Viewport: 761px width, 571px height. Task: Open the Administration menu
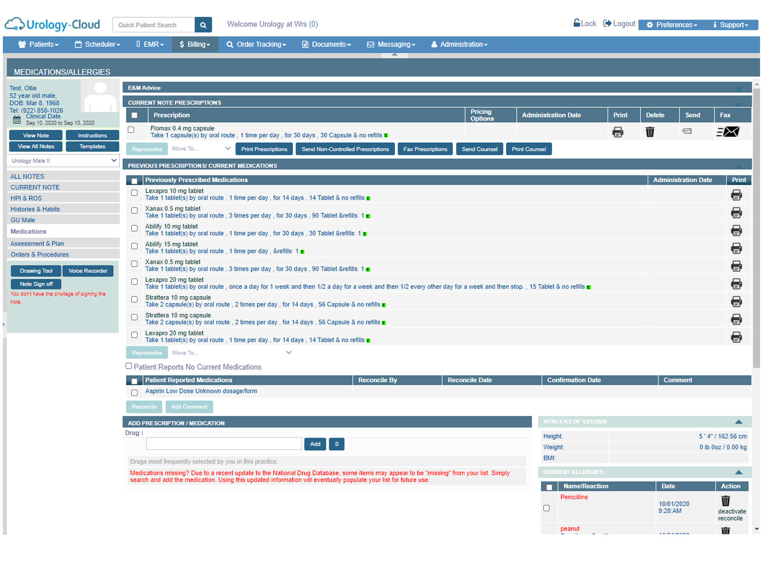coord(459,44)
